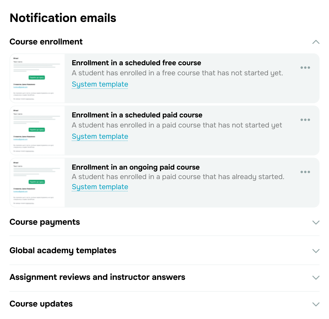Click the 'Enrollment in a scheduled free course' title
The width and height of the screenshot is (329, 319).
pos(136,63)
